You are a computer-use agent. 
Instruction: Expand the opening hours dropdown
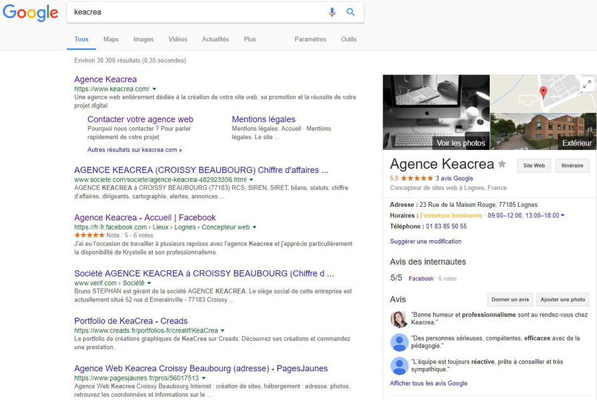click(563, 216)
